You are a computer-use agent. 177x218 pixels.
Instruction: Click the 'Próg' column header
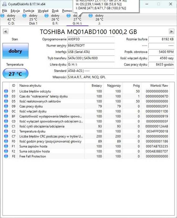pyautogui.click(x=132, y=85)
